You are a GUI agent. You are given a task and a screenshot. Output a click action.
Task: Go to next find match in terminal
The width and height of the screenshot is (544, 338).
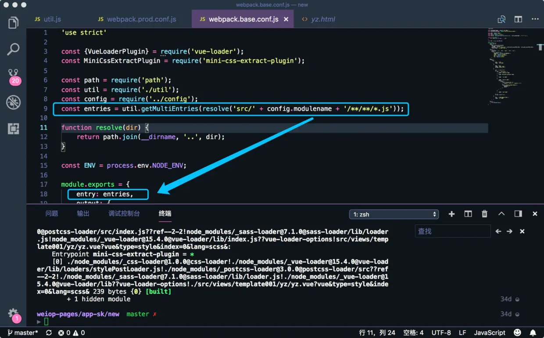[x=509, y=231]
